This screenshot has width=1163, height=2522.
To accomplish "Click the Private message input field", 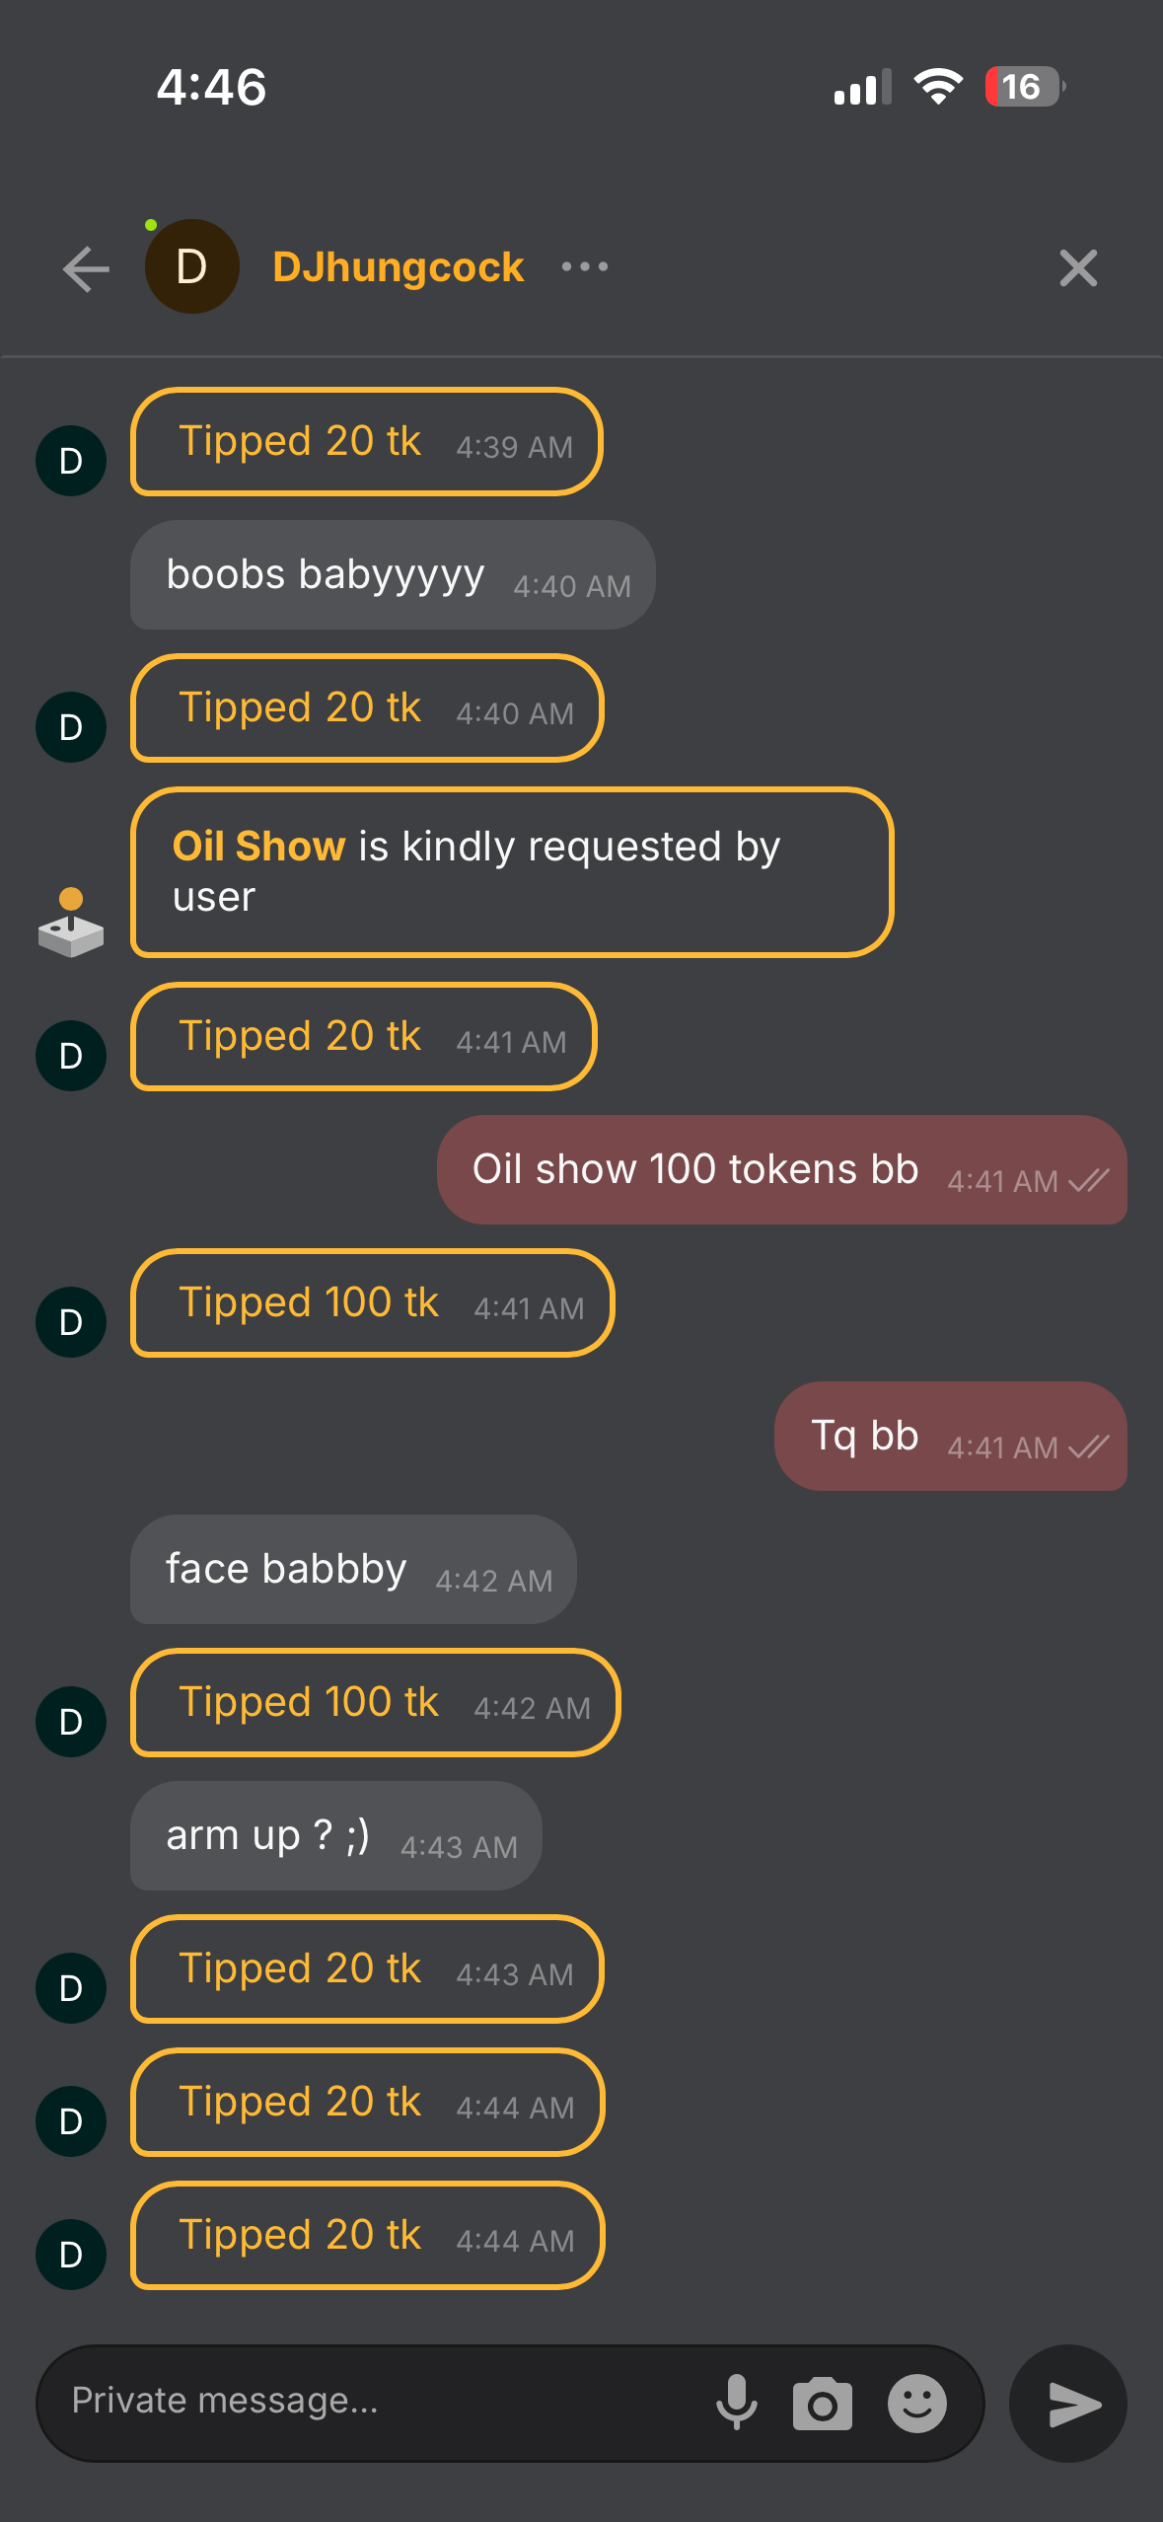I will click(x=375, y=2402).
